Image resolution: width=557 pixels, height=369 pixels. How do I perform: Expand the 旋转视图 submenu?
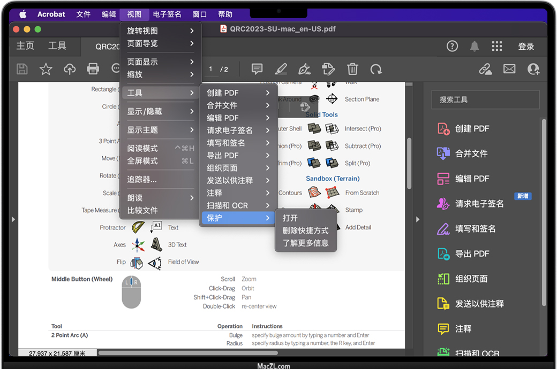click(160, 31)
